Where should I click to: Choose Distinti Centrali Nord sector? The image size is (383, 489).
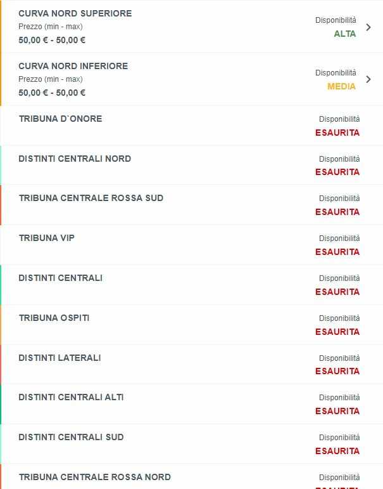75,159
